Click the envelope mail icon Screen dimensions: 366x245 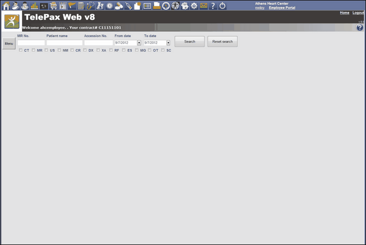click(x=203, y=6)
